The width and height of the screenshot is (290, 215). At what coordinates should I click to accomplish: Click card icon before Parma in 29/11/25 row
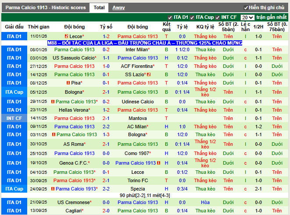[x=53, y=102]
